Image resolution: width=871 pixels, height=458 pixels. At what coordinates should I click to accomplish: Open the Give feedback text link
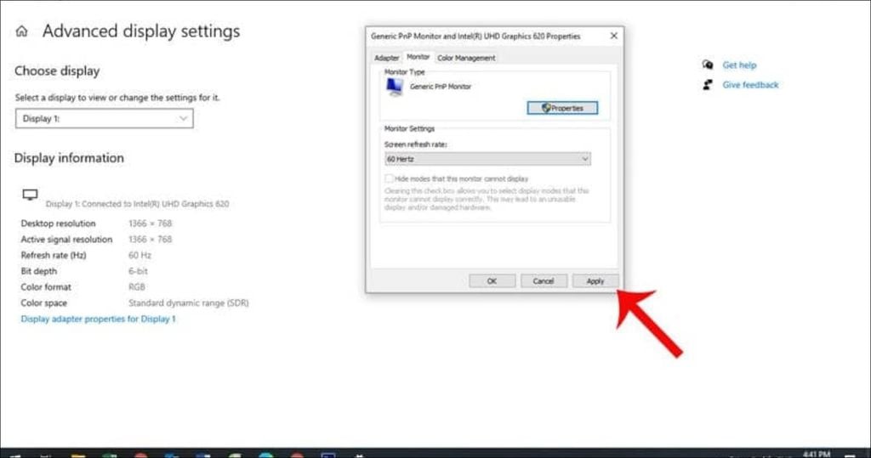(x=750, y=85)
